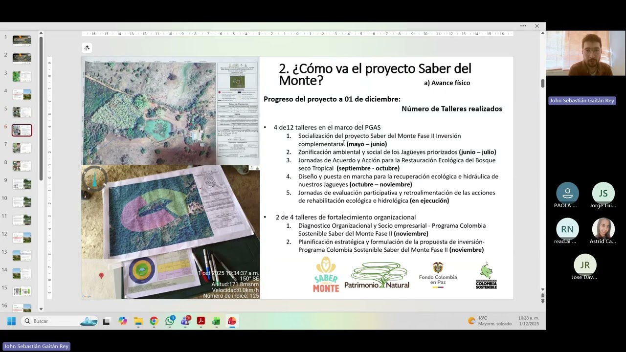
Task: Click the slide editor vertical scrollbar thumb
Action: pos(542,83)
